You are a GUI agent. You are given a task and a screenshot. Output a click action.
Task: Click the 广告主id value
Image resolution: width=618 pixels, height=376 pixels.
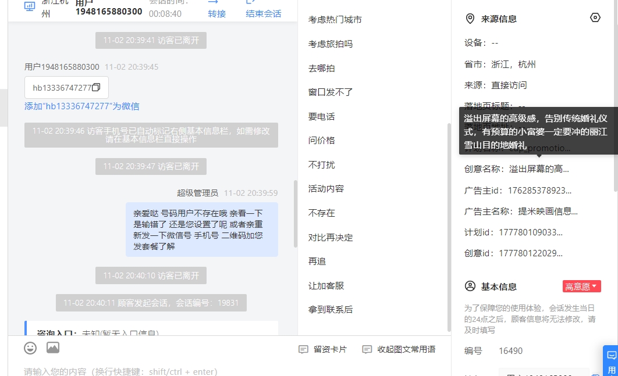coord(539,191)
